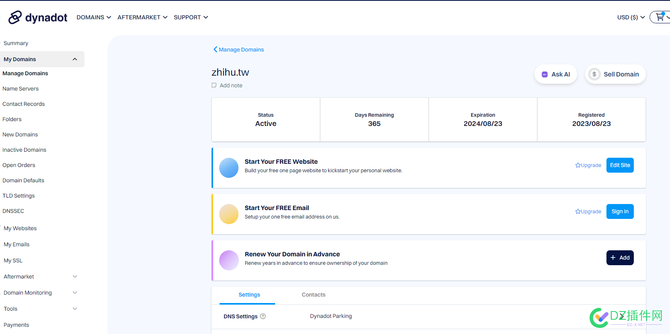Viewport: 670px width, 334px height.
Task: Click the Add renewal button
Action: (620, 258)
